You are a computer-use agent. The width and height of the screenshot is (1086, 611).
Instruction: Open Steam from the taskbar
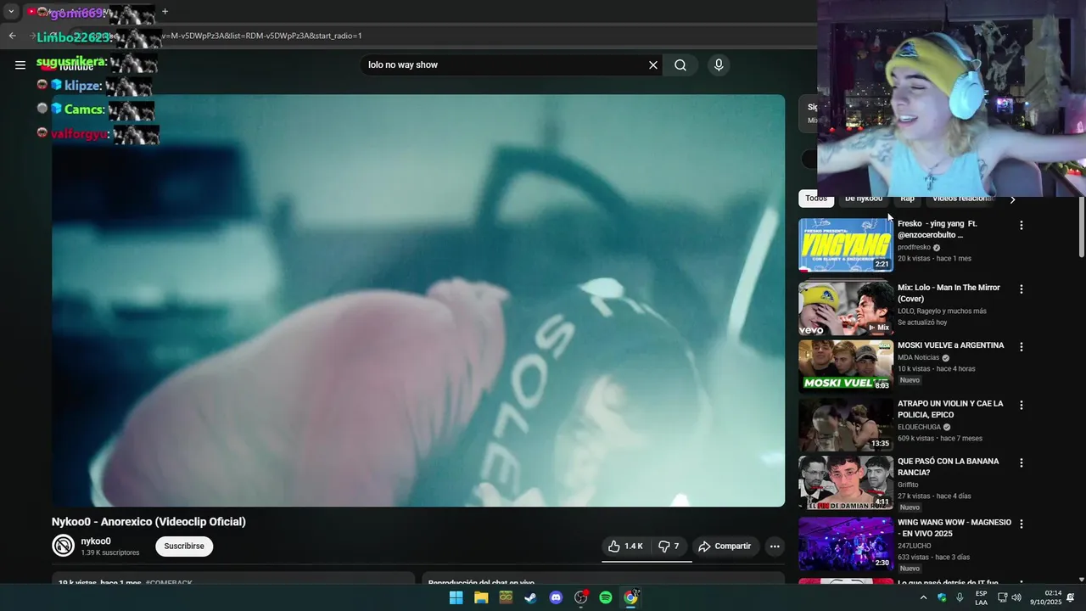coord(530,597)
